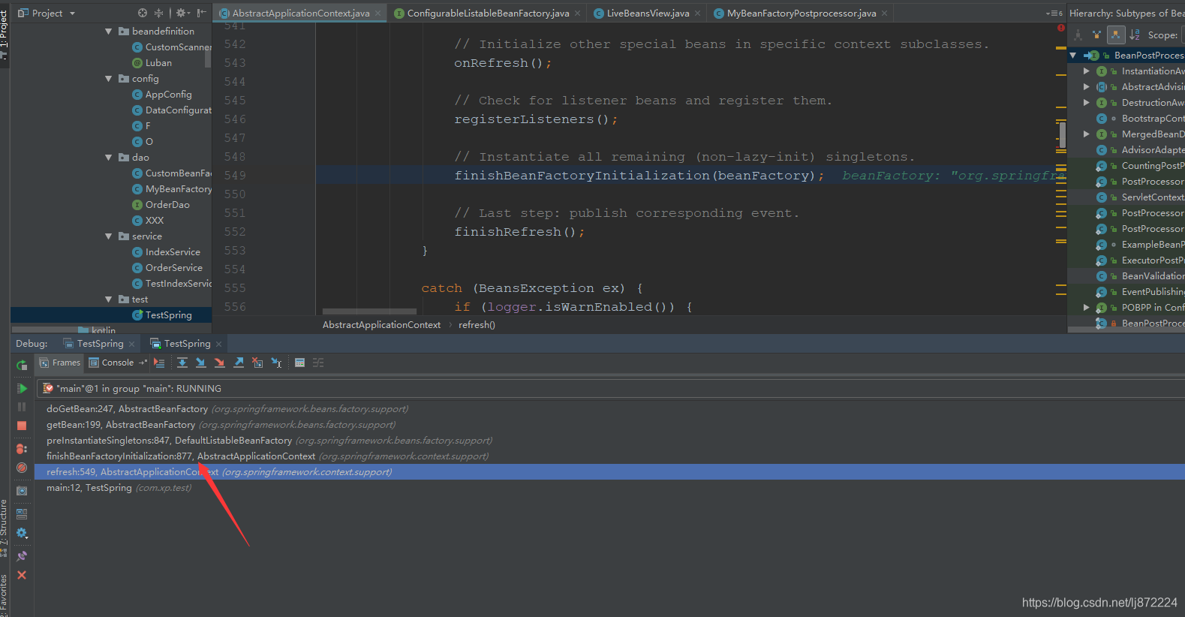1185x617 pixels.
Task: Close the debug tool window with the red X
Action: tap(22, 575)
